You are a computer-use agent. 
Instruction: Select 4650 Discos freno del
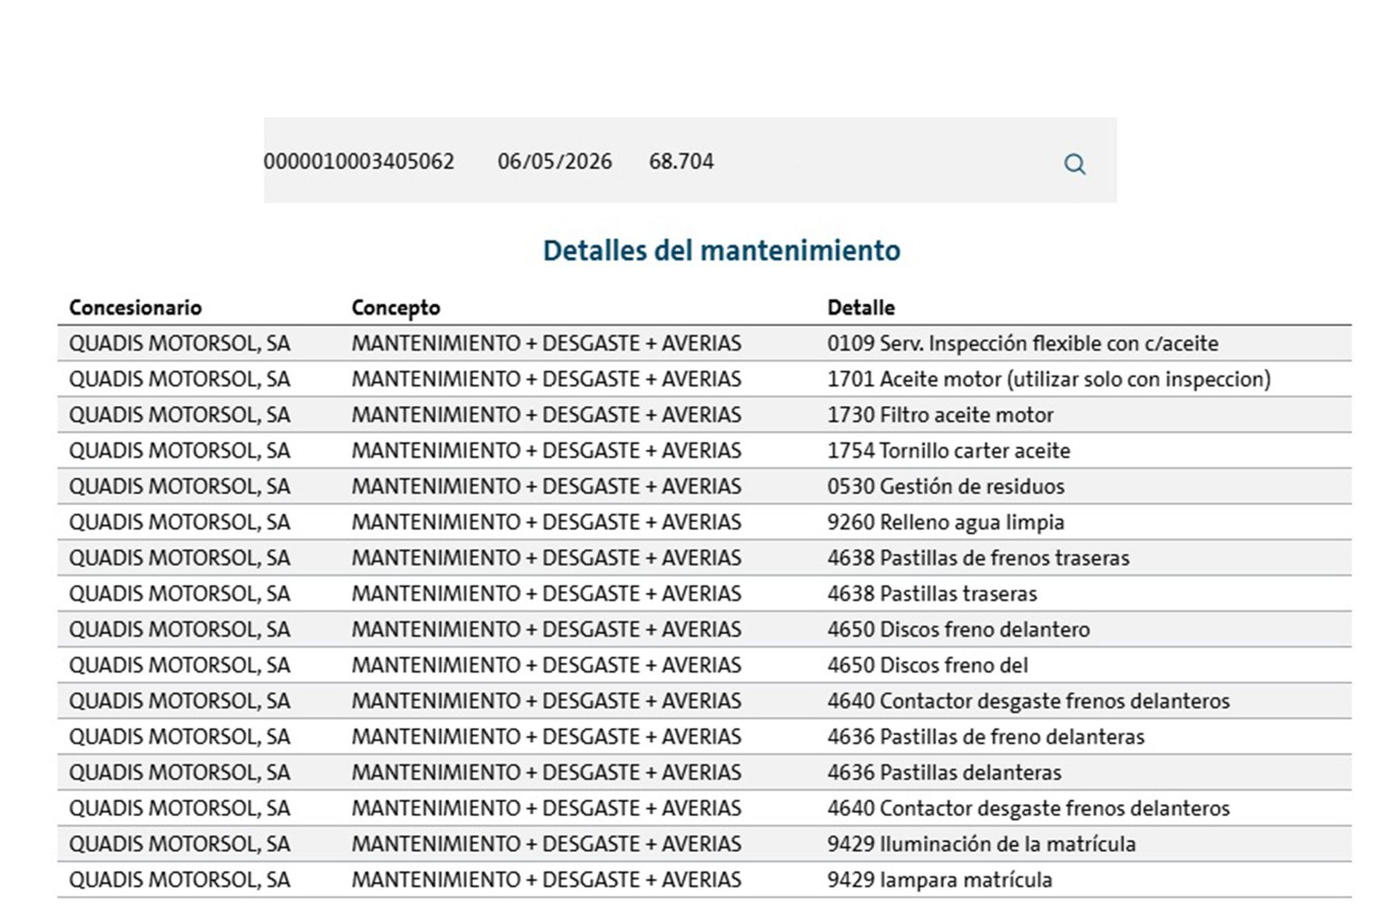(x=927, y=664)
